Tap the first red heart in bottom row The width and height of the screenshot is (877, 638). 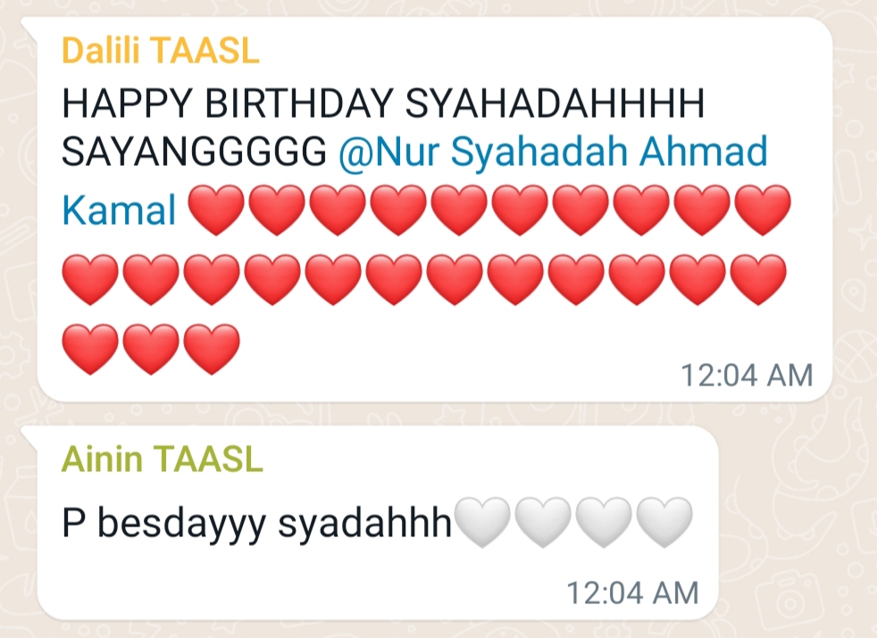[90, 349]
